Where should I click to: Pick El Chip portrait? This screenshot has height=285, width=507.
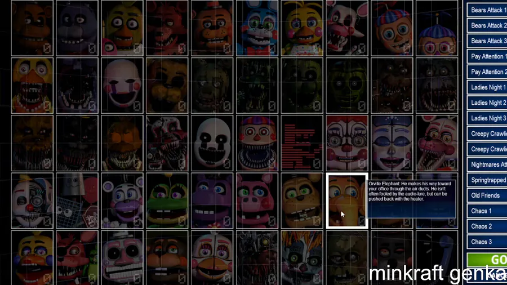point(167,258)
